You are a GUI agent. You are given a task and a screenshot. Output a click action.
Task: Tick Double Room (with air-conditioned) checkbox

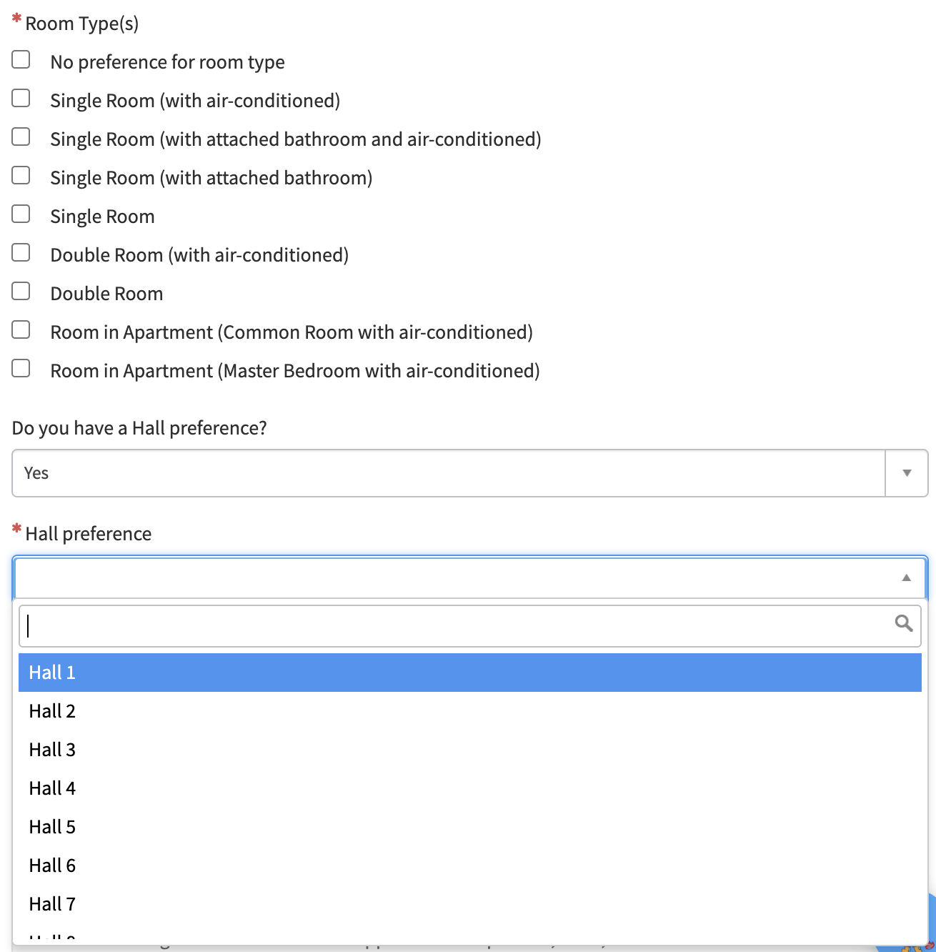[21, 252]
